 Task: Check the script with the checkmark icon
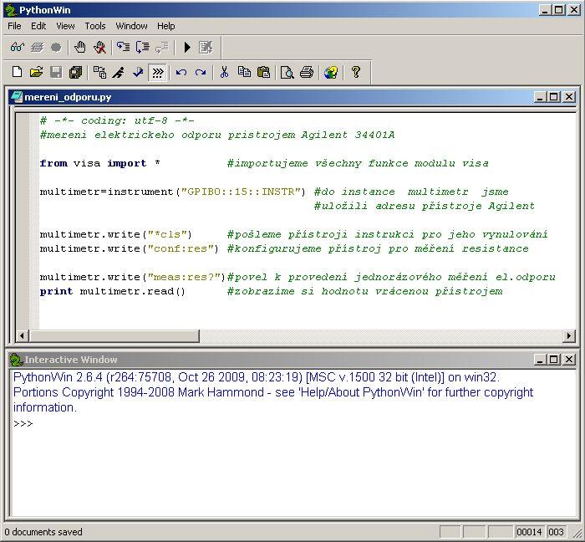pos(138,72)
